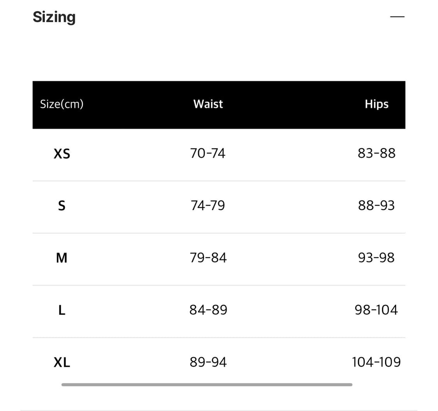
Task: Click the Size(cm) column header
Action: 62,104
